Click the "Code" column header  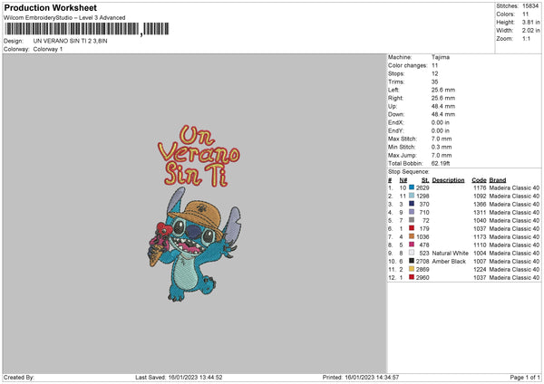pos(479,180)
